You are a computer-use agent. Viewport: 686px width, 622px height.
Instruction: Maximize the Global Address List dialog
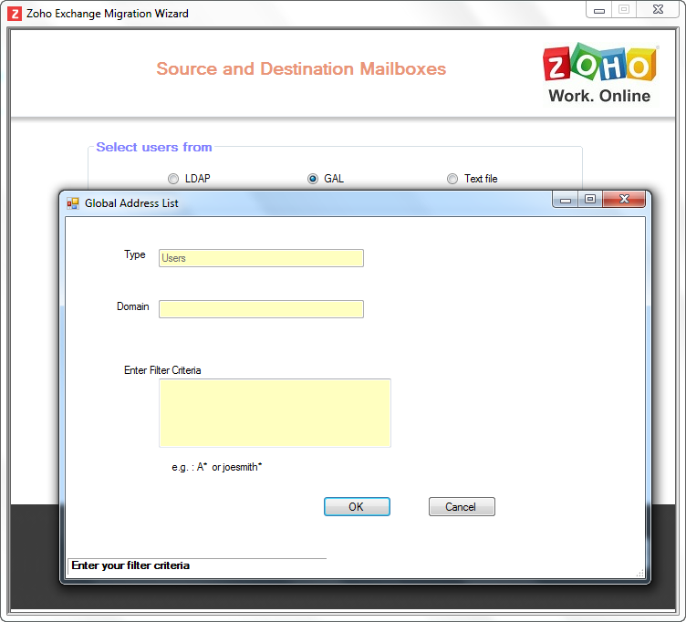coord(590,200)
